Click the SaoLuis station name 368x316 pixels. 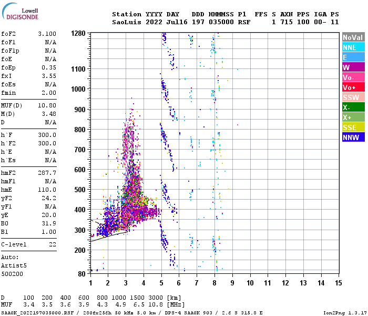pyautogui.click(x=127, y=22)
